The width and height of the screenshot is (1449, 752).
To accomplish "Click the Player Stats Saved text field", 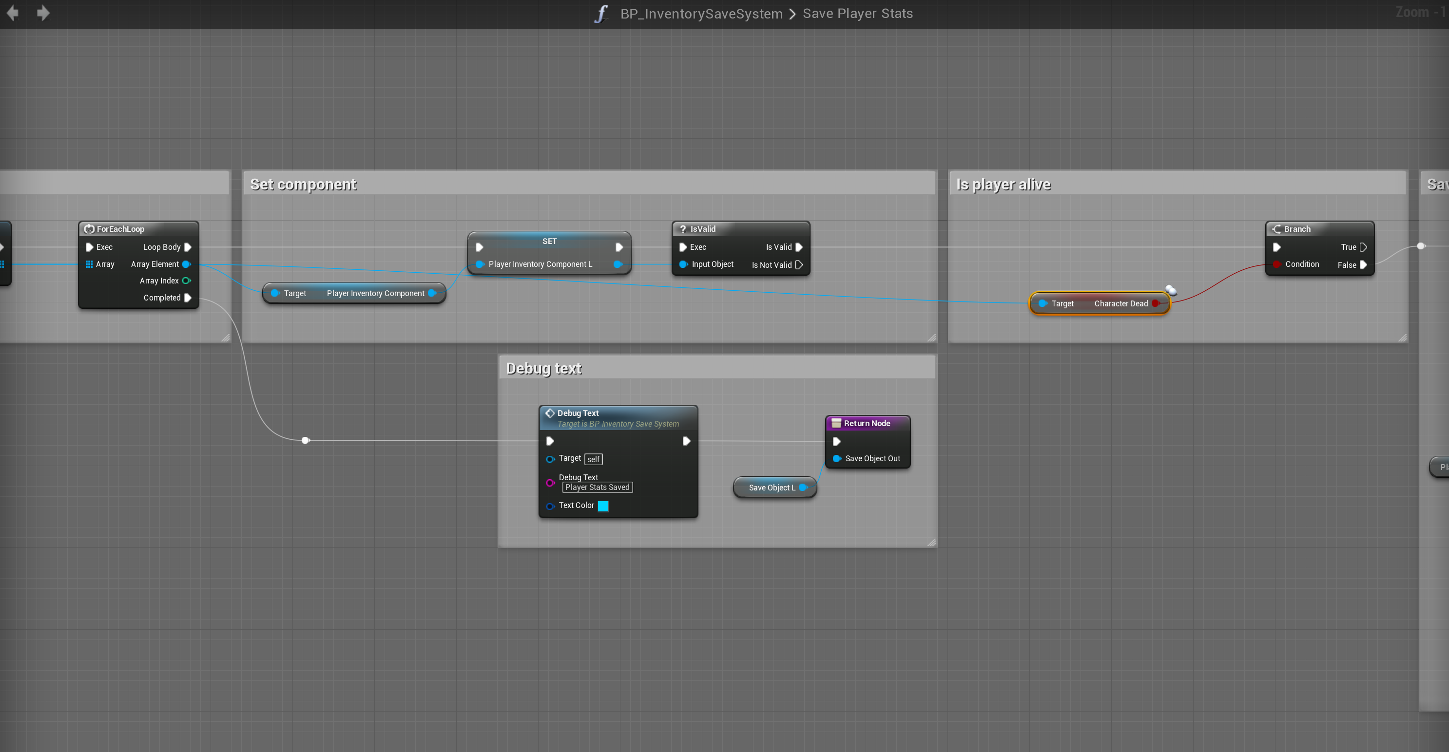I will pos(597,487).
